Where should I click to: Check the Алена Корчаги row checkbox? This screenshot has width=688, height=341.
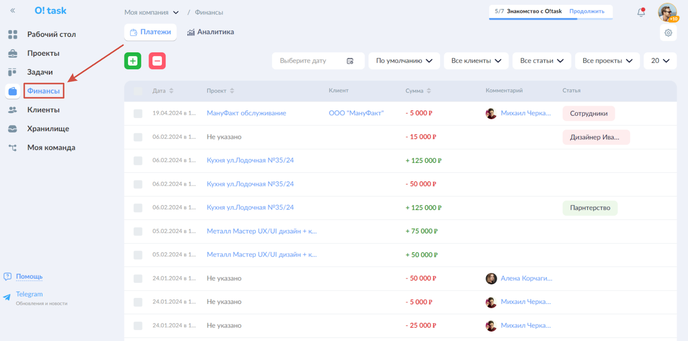pyautogui.click(x=138, y=279)
